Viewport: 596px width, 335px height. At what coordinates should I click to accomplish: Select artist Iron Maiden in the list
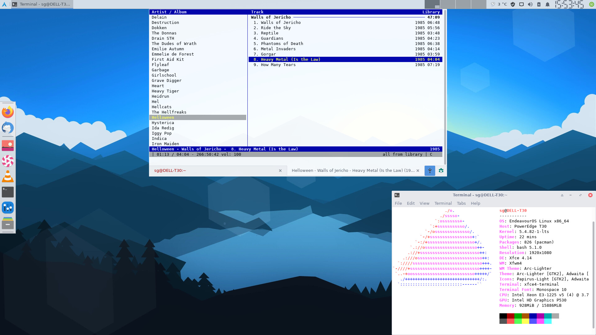click(198, 144)
